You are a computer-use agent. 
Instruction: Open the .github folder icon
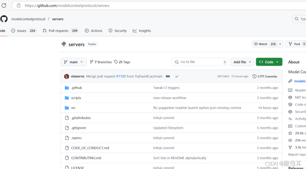(x=67, y=88)
